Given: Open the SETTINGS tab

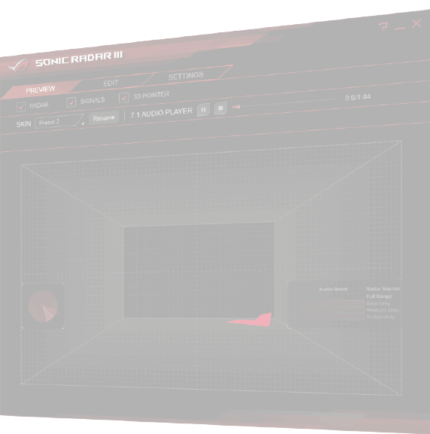Looking at the screenshot, I should (186, 76).
